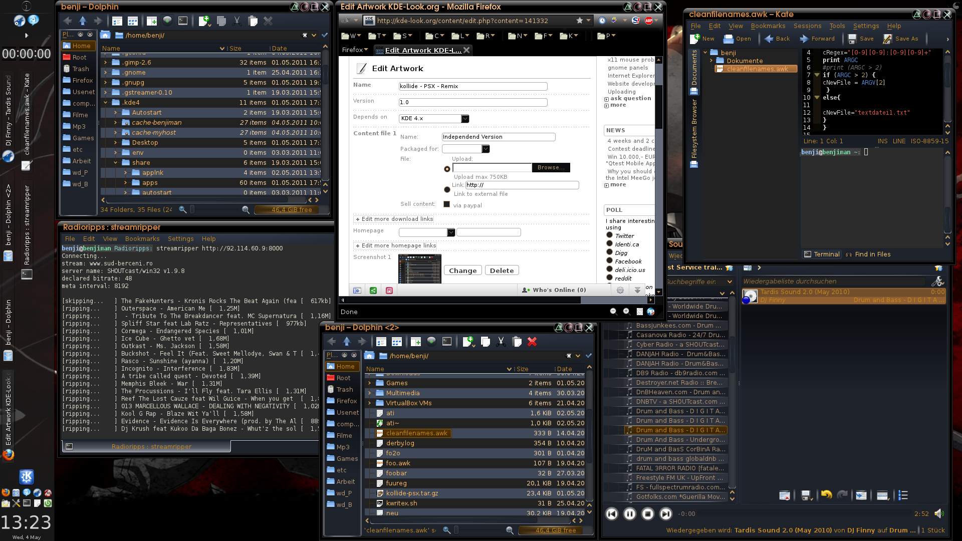Click New in Kate toolbar

[x=702, y=39]
